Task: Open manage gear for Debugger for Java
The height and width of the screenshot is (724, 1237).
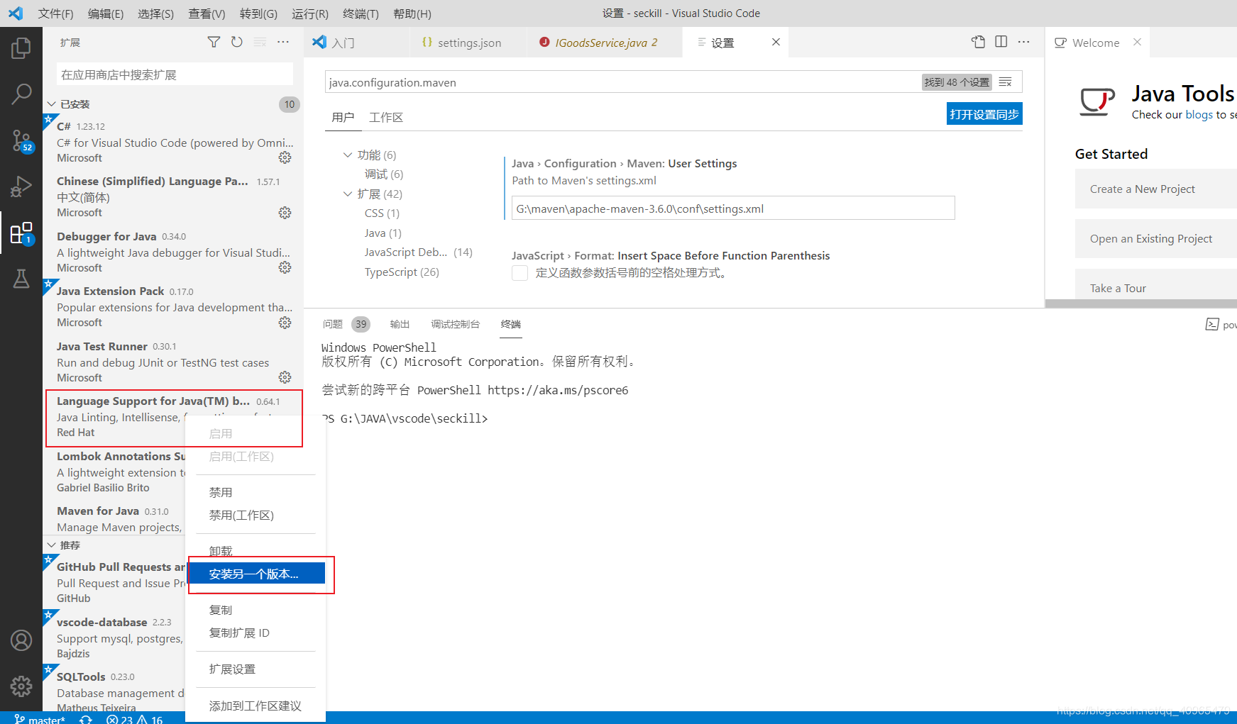Action: [x=285, y=267]
